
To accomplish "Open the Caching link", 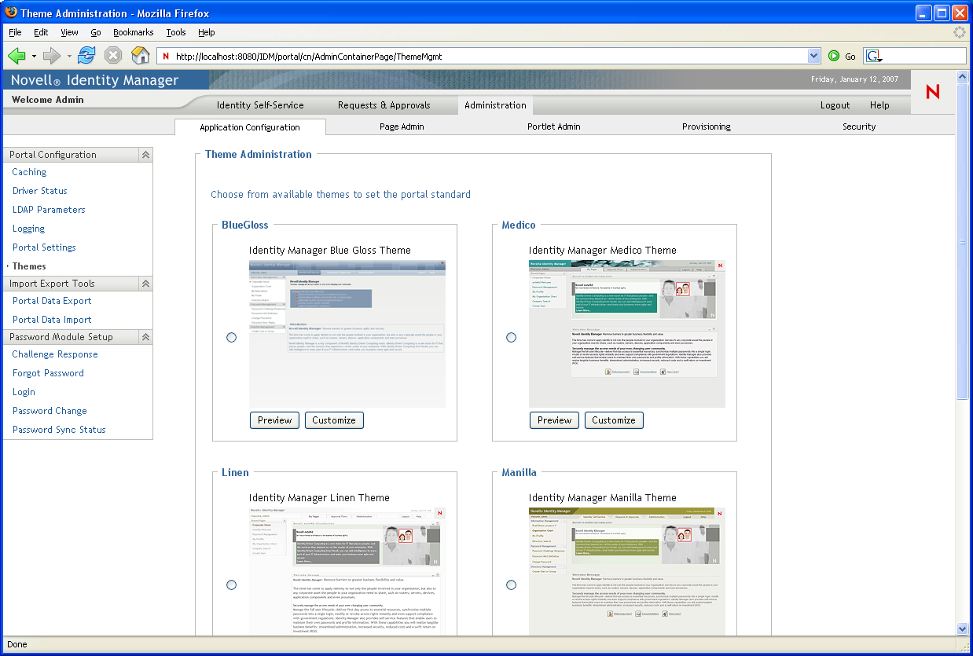I will [x=29, y=172].
